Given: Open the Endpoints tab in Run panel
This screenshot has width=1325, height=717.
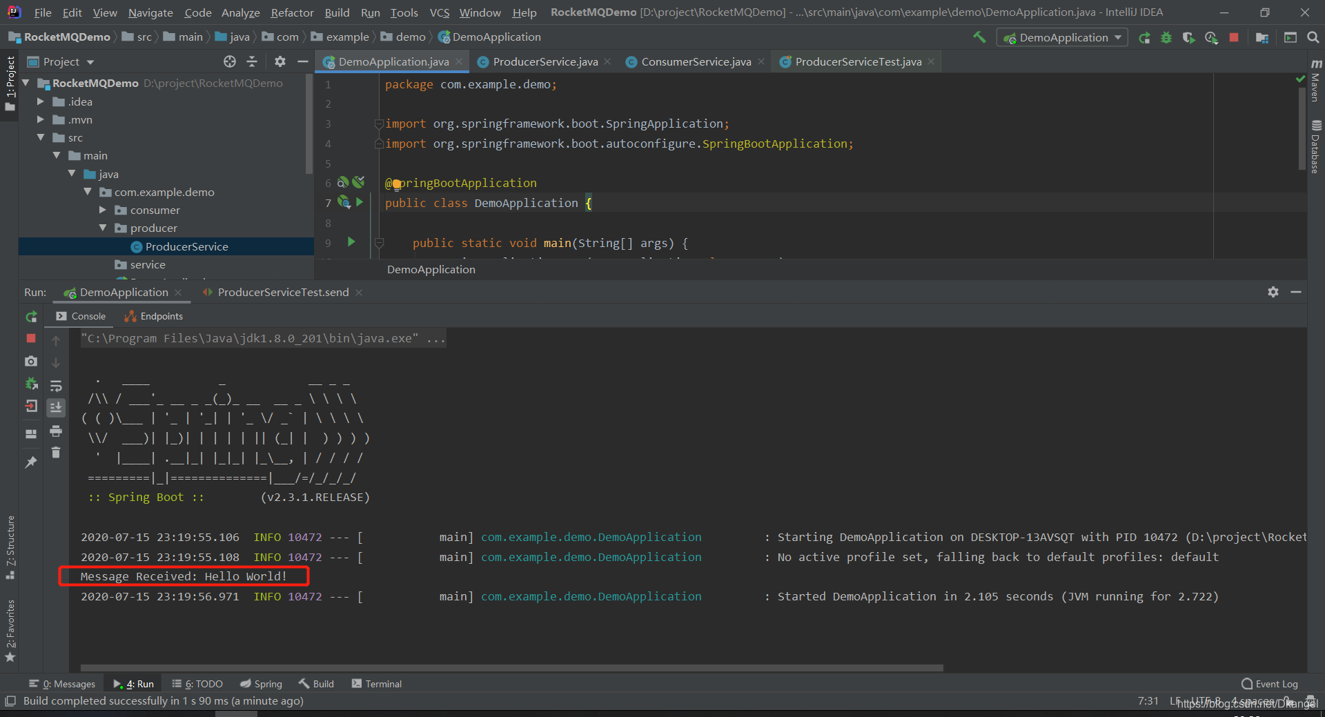Looking at the screenshot, I should [x=153, y=316].
